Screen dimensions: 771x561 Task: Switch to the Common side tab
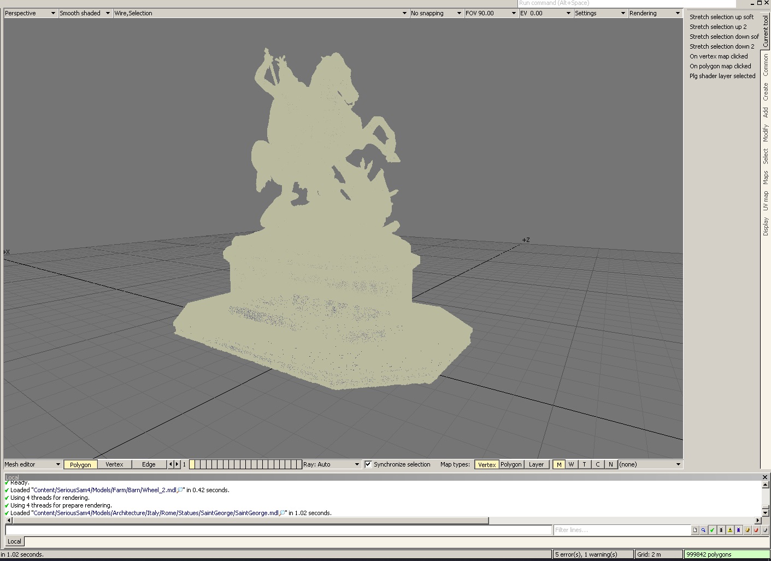tap(766, 65)
